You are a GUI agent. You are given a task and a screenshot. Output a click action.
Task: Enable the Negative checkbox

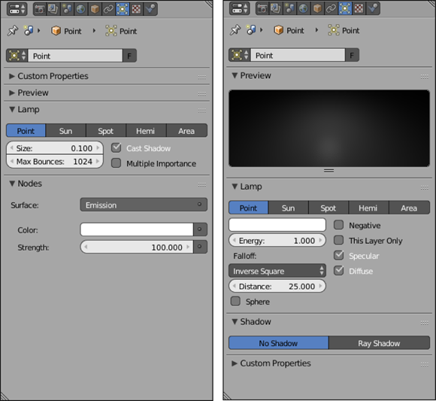point(339,225)
